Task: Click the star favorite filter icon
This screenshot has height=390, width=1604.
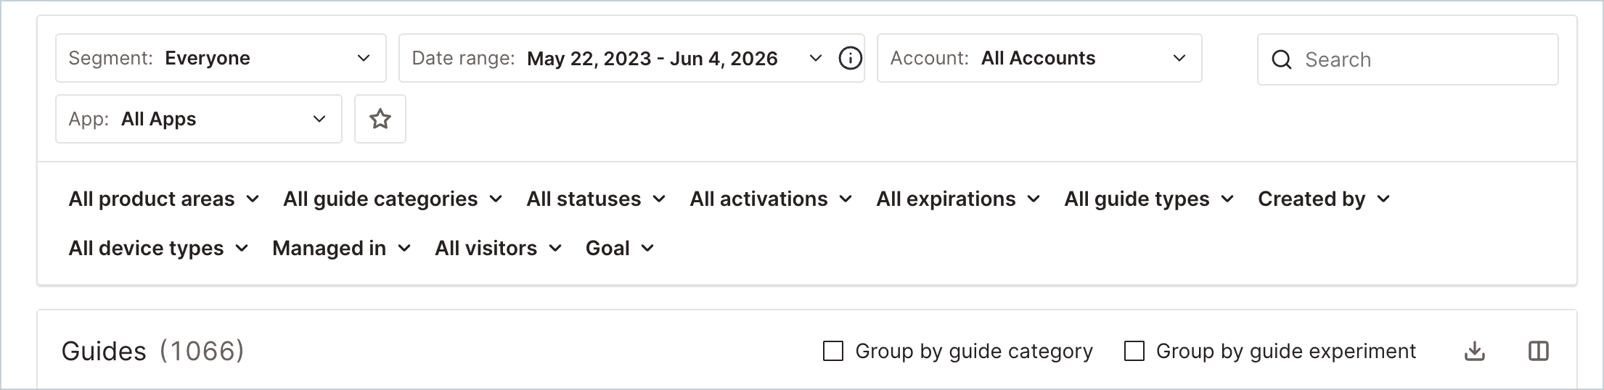Action: (x=380, y=119)
